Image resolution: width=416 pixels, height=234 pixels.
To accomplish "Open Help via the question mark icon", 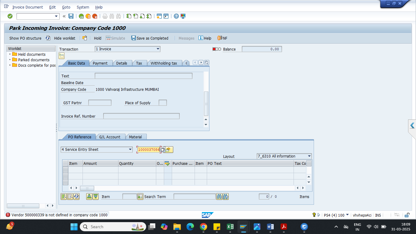I will coord(176,16).
